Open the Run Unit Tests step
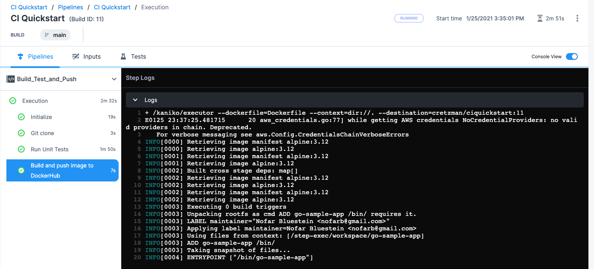594x269 pixels. coord(49,149)
